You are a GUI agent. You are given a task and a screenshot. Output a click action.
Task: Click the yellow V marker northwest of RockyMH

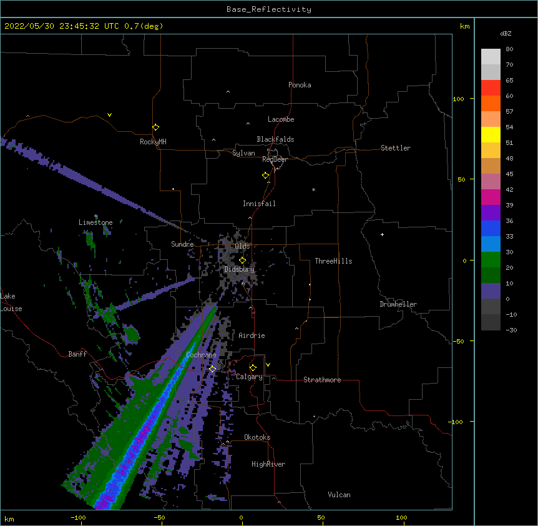pyautogui.click(x=109, y=115)
